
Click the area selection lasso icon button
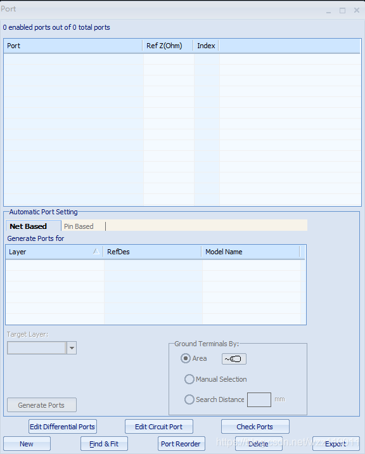click(x=234, y=359)
